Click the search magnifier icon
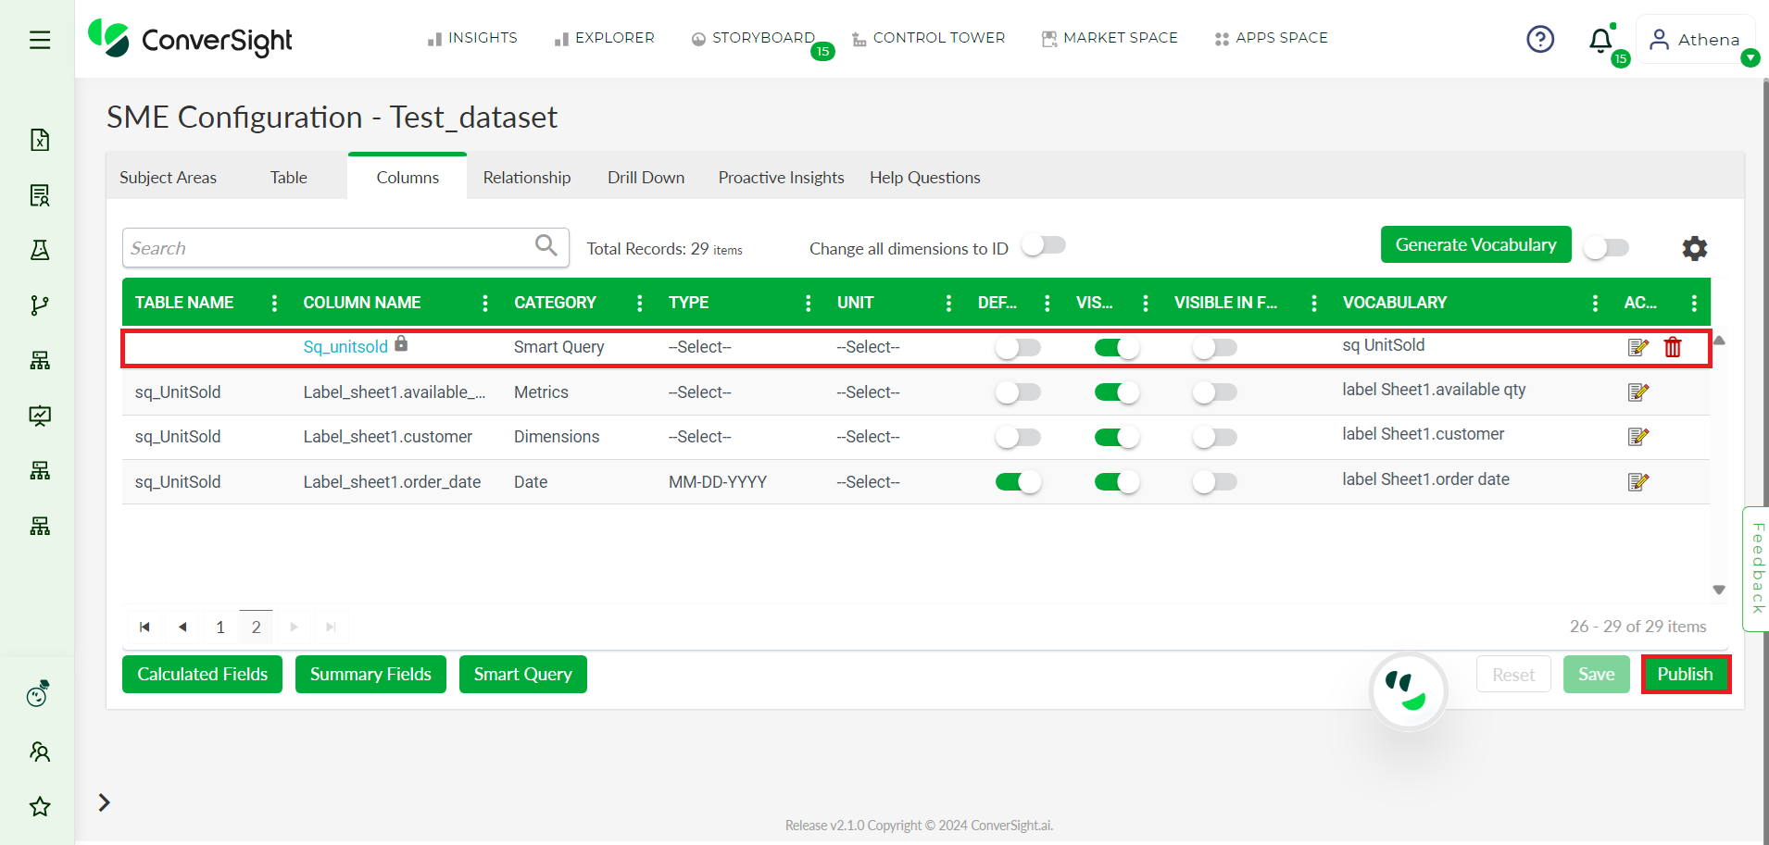1769x845 pixels. pos(546,245)
